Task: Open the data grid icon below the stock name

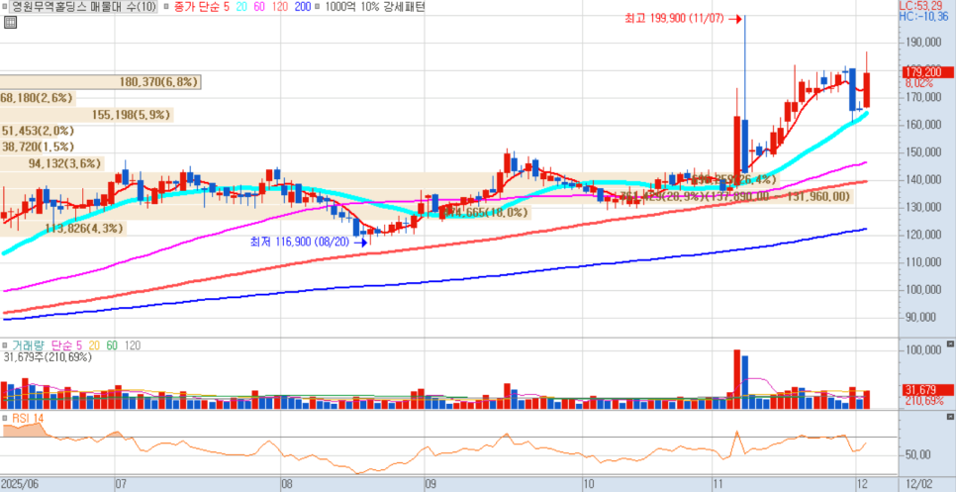Action: click(x=10, y=23)
